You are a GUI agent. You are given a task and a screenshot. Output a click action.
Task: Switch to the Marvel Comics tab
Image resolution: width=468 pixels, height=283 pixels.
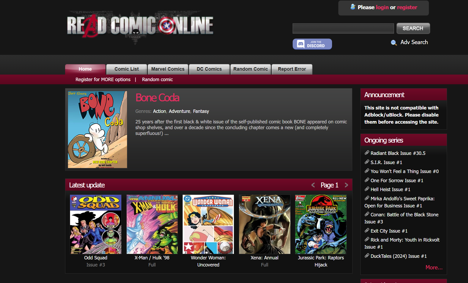point(168,69)
